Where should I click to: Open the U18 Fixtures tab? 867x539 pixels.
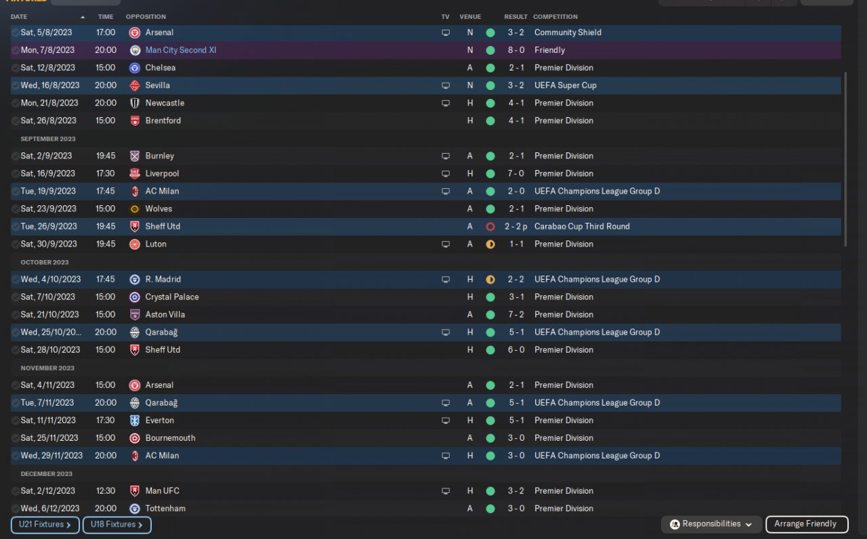(x=117, y=525)
